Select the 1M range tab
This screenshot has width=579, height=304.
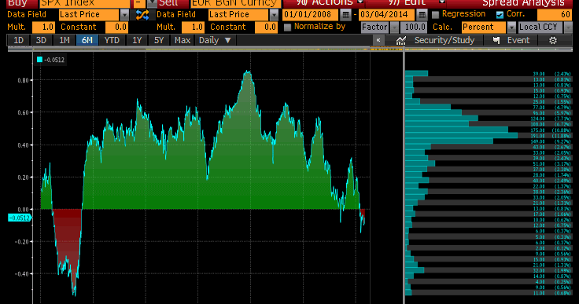click(65, 40)
